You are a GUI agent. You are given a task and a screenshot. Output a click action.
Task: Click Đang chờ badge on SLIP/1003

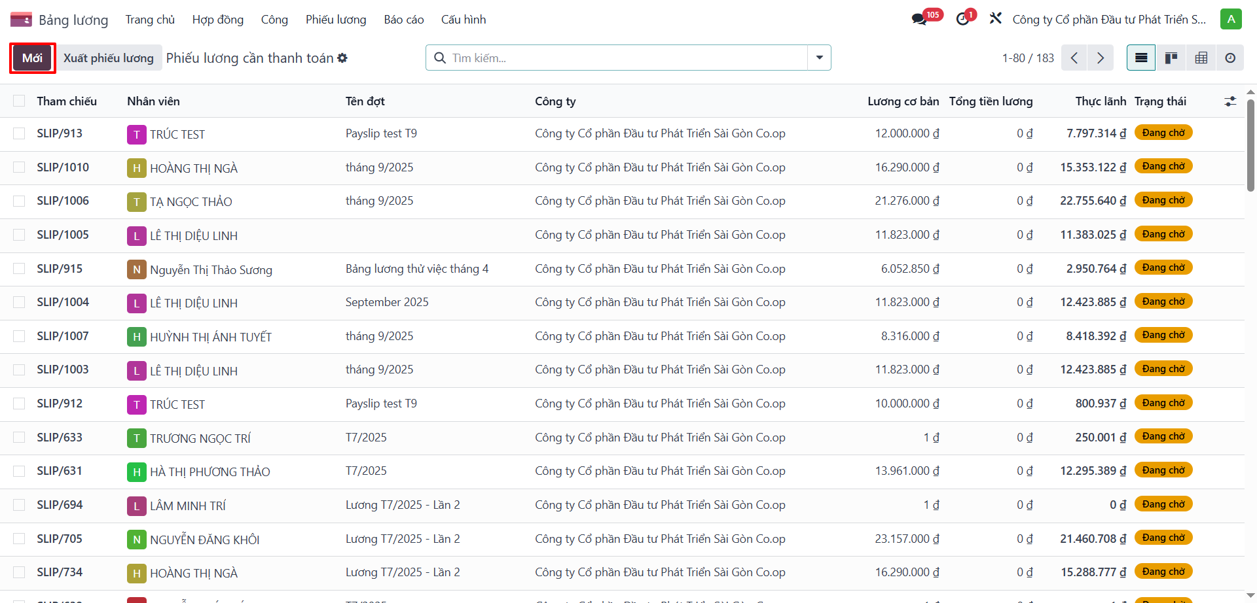[x=1163, y=369]
